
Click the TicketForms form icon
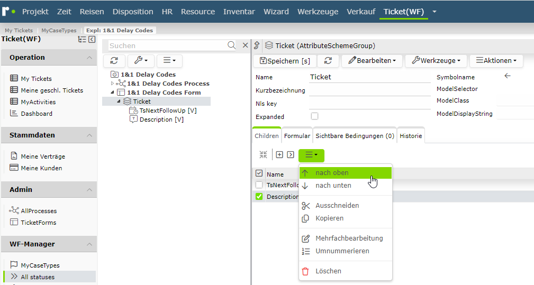click(x=14, y=222)
